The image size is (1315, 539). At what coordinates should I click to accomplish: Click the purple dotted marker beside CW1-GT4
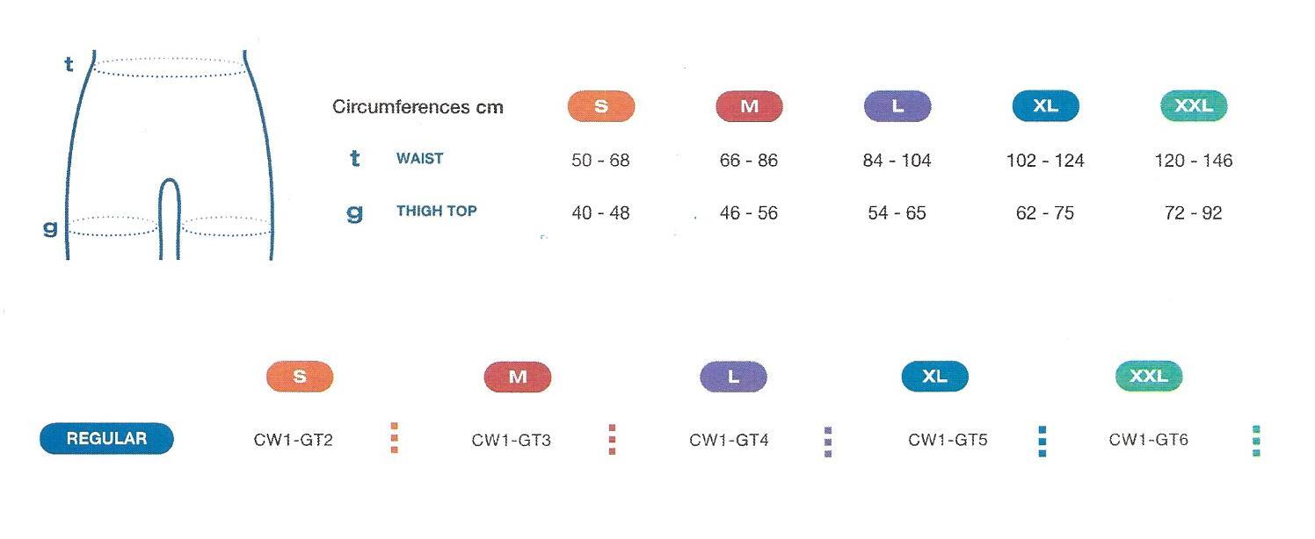tap(828, 442)
